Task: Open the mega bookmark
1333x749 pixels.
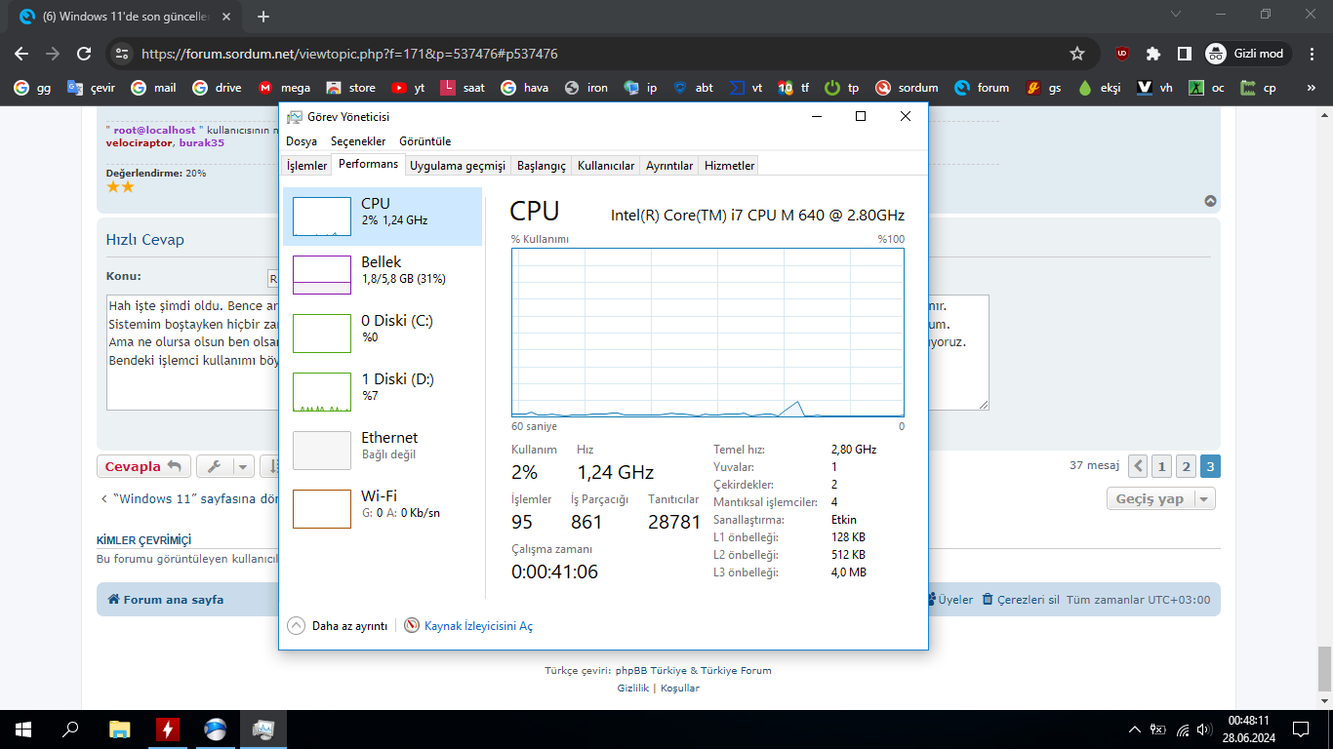Action: (284, 88)
